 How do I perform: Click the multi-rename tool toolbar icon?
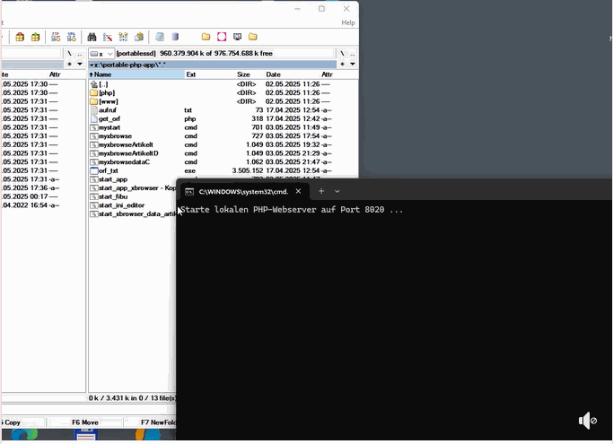(x=107, y=37)
